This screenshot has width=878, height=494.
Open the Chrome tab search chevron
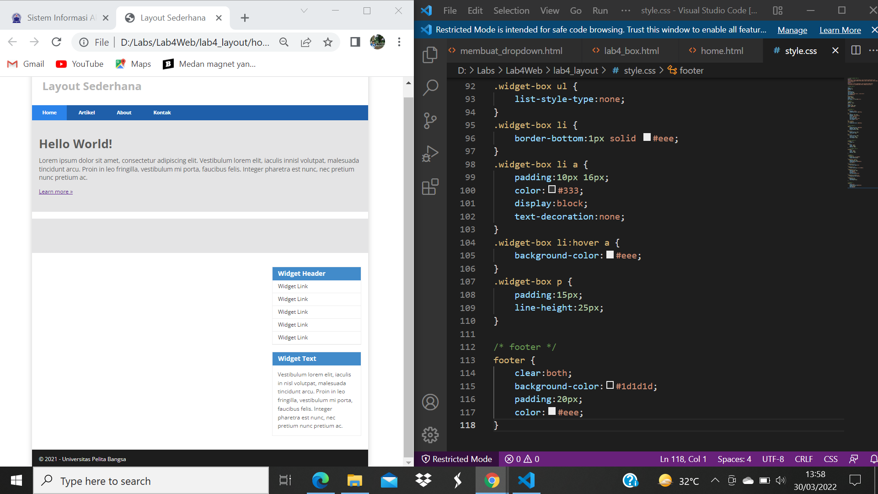304,10
